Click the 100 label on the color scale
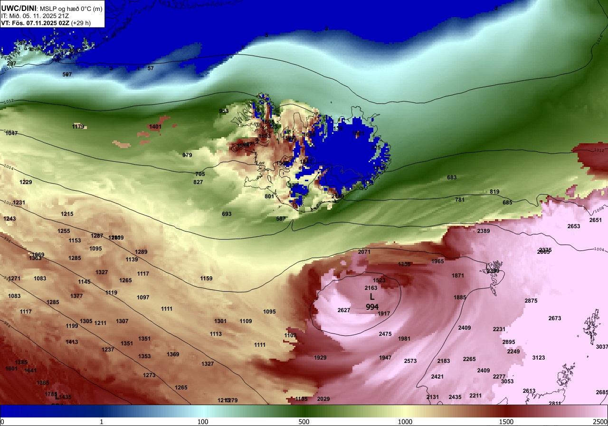The height and width of the screenshot is (426, 608). pos(203,422)
